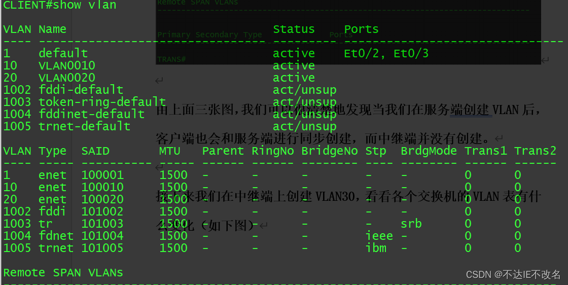Click the srb bridge mode value
Screen dimensions: 568x285
tap(411, 224)
